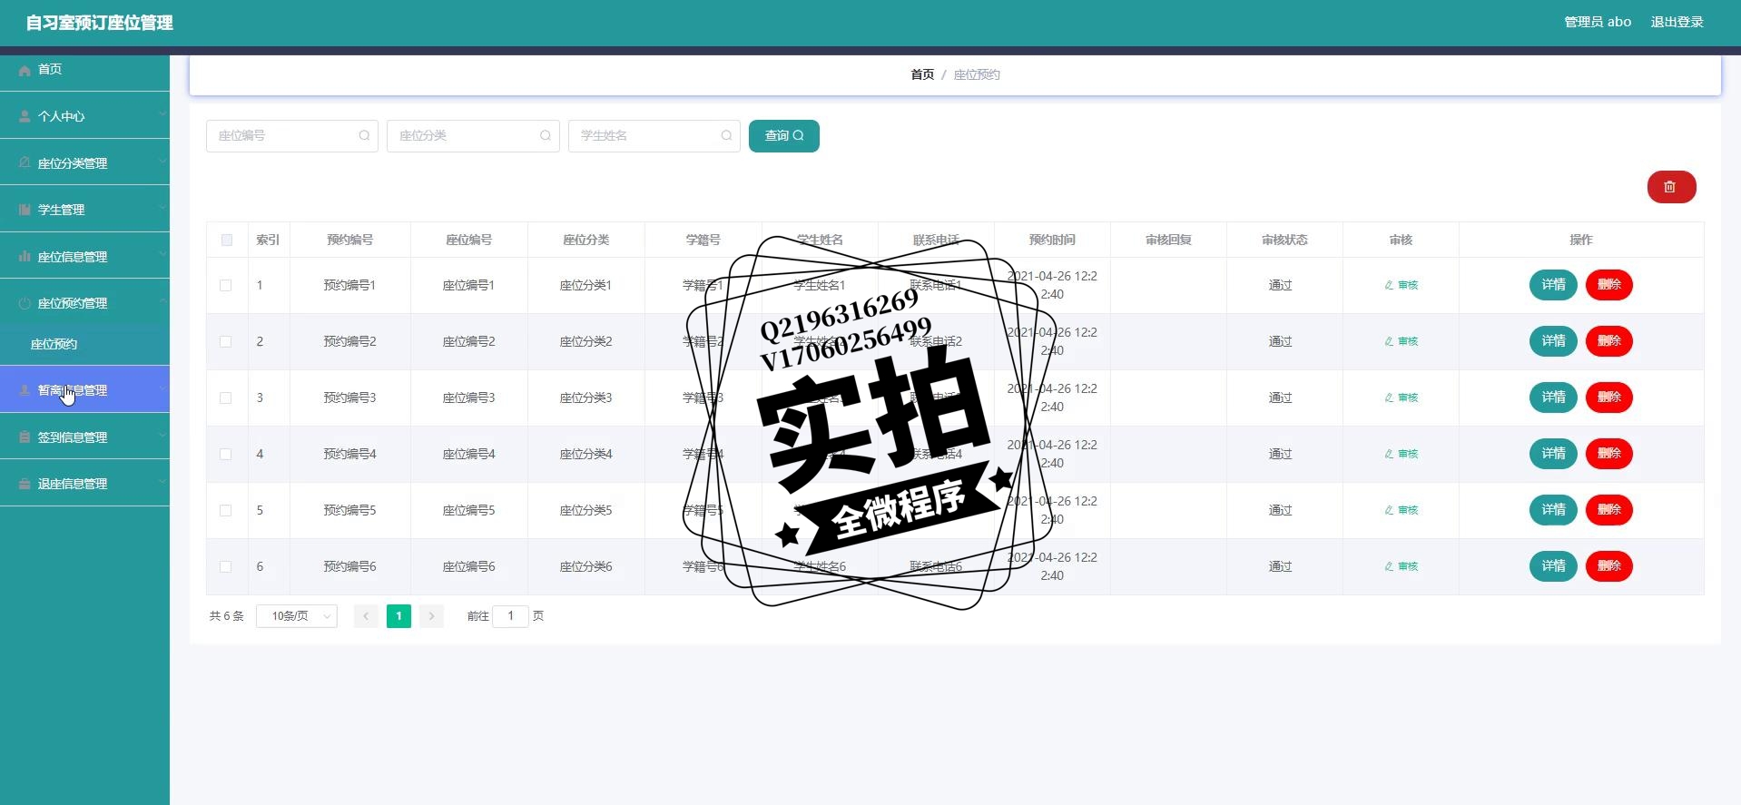The width and height of the screenshot is (1741, 805).
Task: Open the 座位信息管理 sidebar menu
Action: tap(84, 257)
